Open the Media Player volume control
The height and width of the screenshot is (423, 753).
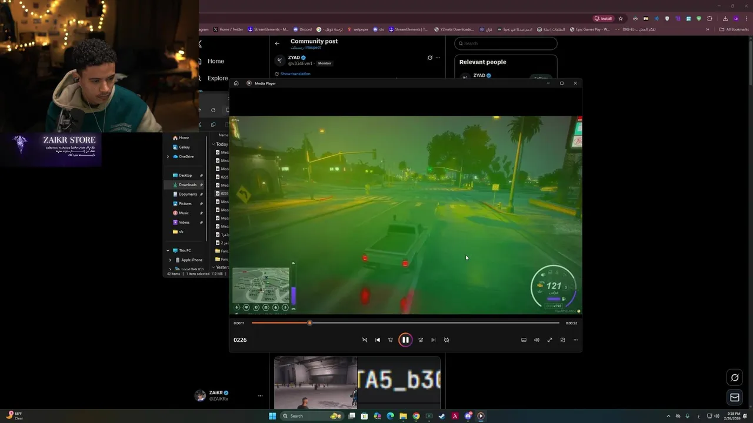click(537, 340)
